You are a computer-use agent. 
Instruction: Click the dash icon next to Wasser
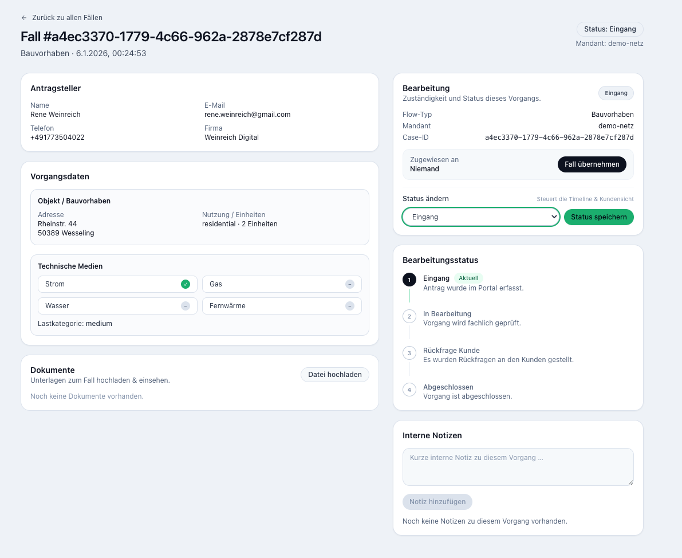coord(186,306)
